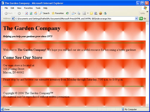
Task: Maximize the Internet Explorer window
Action: [x=142, y=3]
